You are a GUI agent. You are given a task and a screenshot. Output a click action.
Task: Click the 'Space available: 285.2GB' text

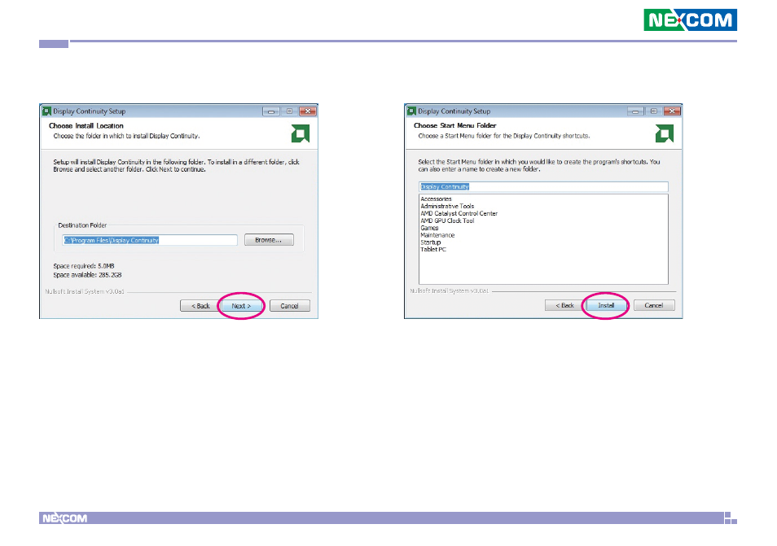pos(87,275)
